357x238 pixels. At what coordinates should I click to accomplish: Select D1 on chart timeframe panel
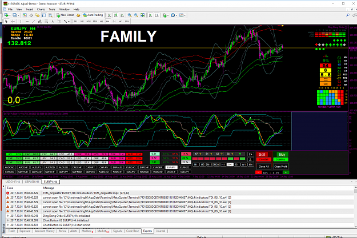(237, 164)
